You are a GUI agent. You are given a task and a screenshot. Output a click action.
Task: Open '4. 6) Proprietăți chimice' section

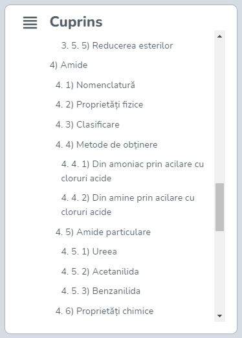point(104,311)
